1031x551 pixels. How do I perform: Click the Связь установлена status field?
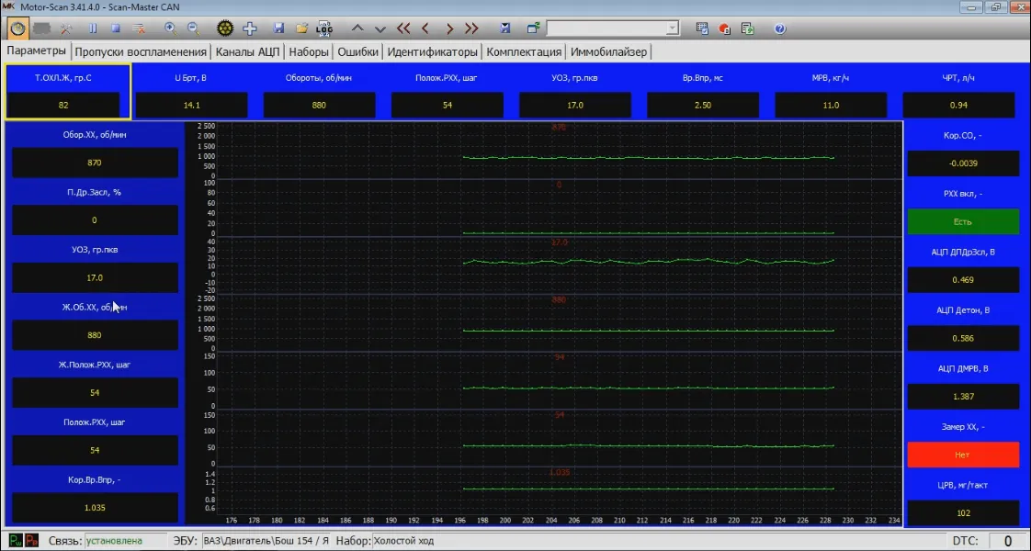click(124, 541)
